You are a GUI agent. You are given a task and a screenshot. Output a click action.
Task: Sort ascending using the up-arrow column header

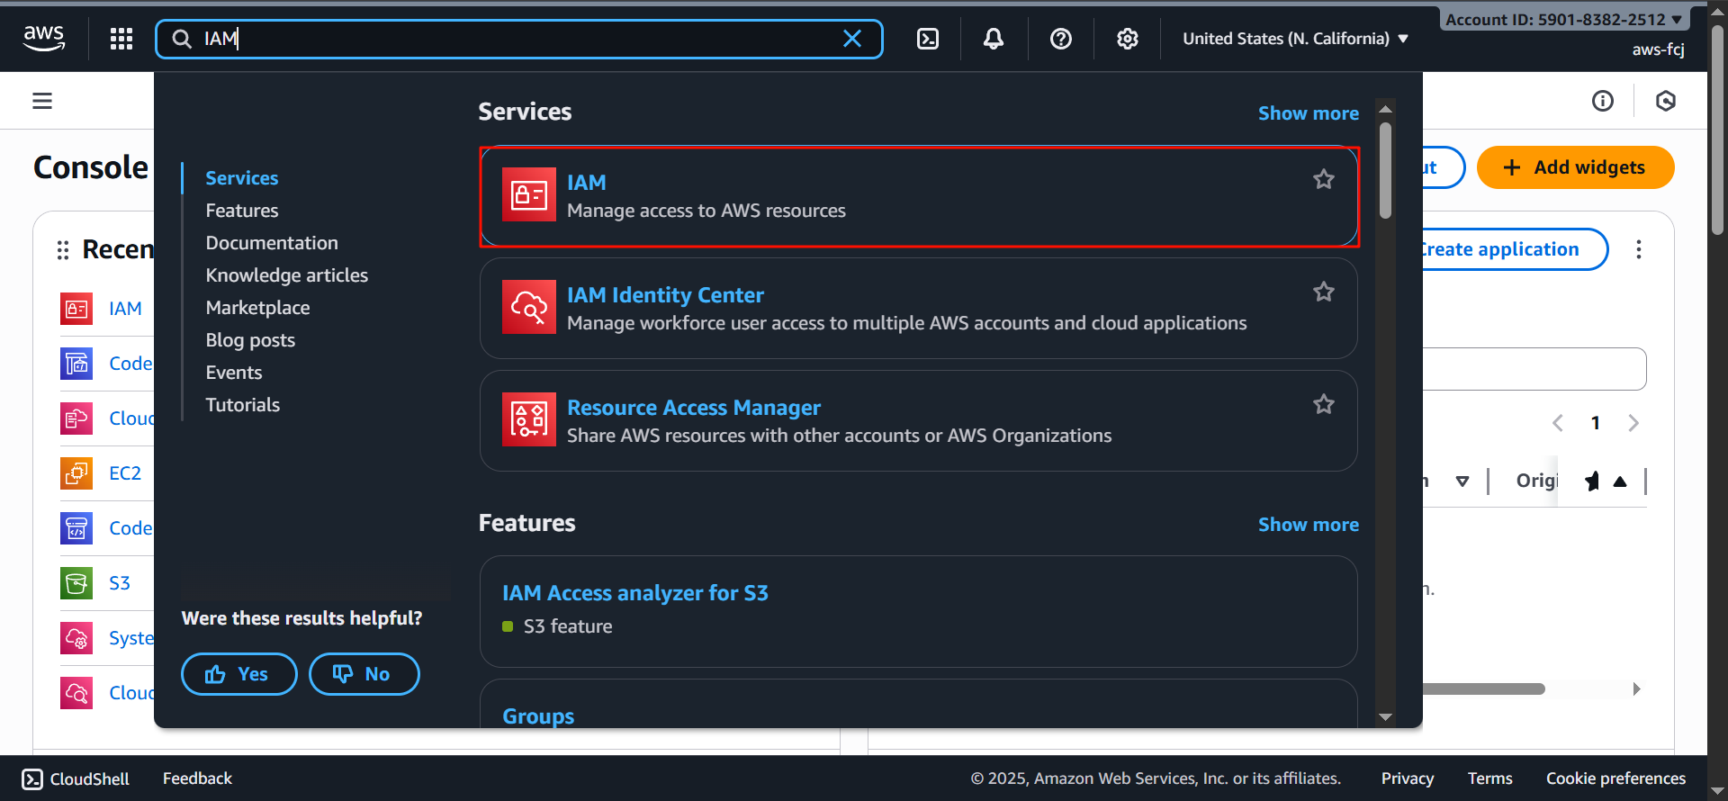click(x=1620, y=481)
